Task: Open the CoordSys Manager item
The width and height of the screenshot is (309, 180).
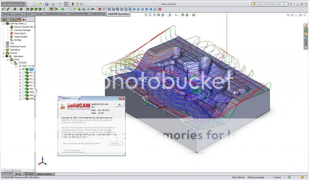Action: (x=22, y=30)
